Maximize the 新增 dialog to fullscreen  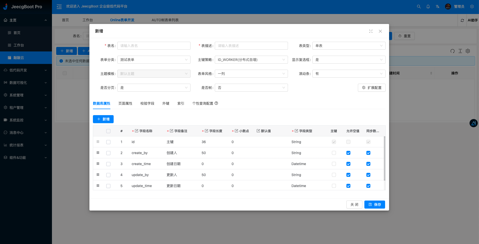371,31
